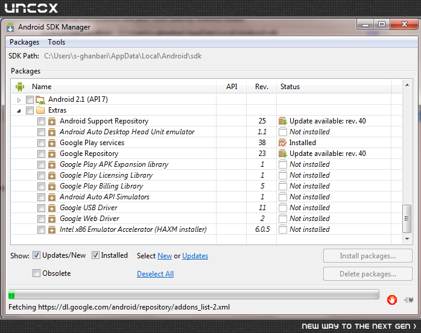Click package icon of Google Web Driver

tap(52, 219)
